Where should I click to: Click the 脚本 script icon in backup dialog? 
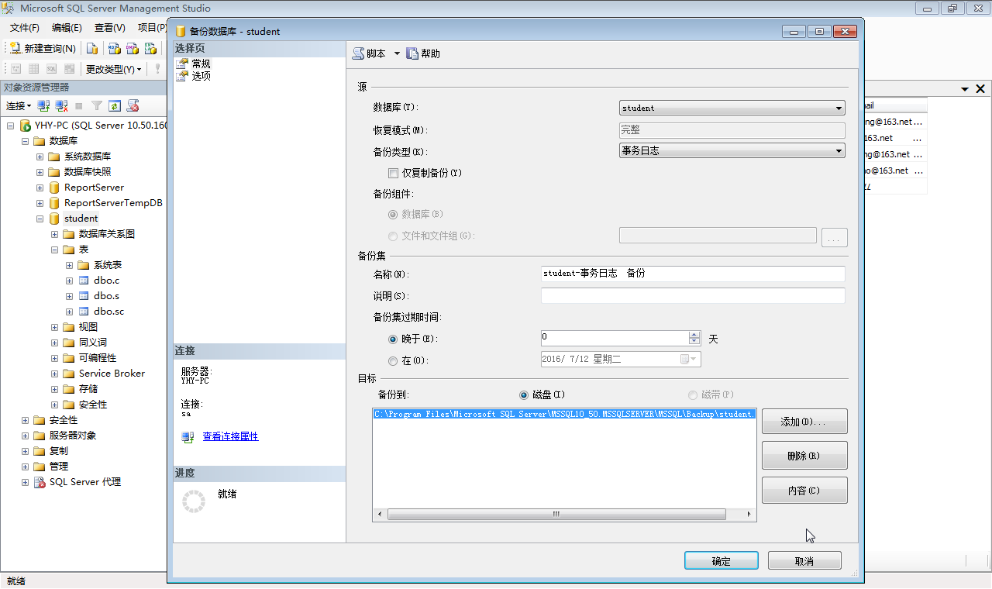point(358,53)
